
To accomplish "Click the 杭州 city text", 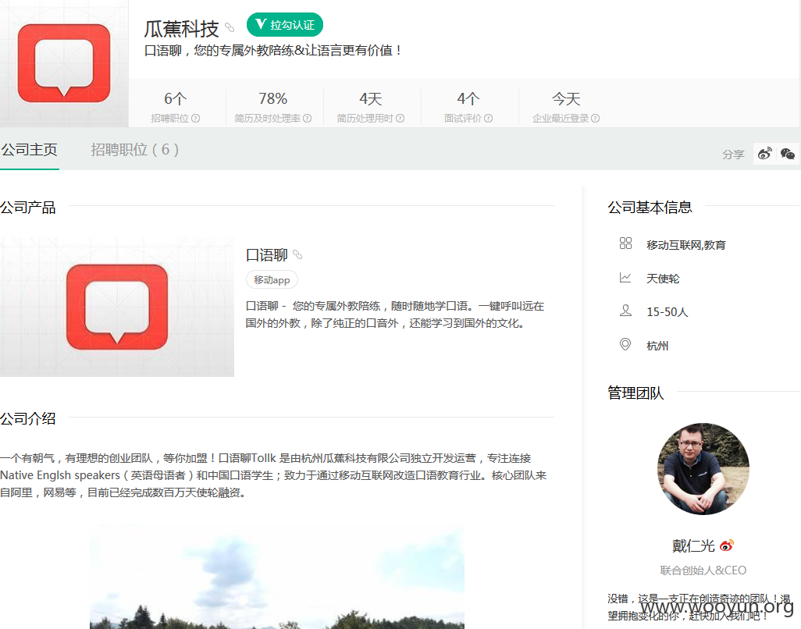I will tap(657, 346).
